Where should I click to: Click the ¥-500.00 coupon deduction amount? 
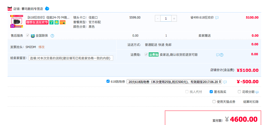pos(248,82)
